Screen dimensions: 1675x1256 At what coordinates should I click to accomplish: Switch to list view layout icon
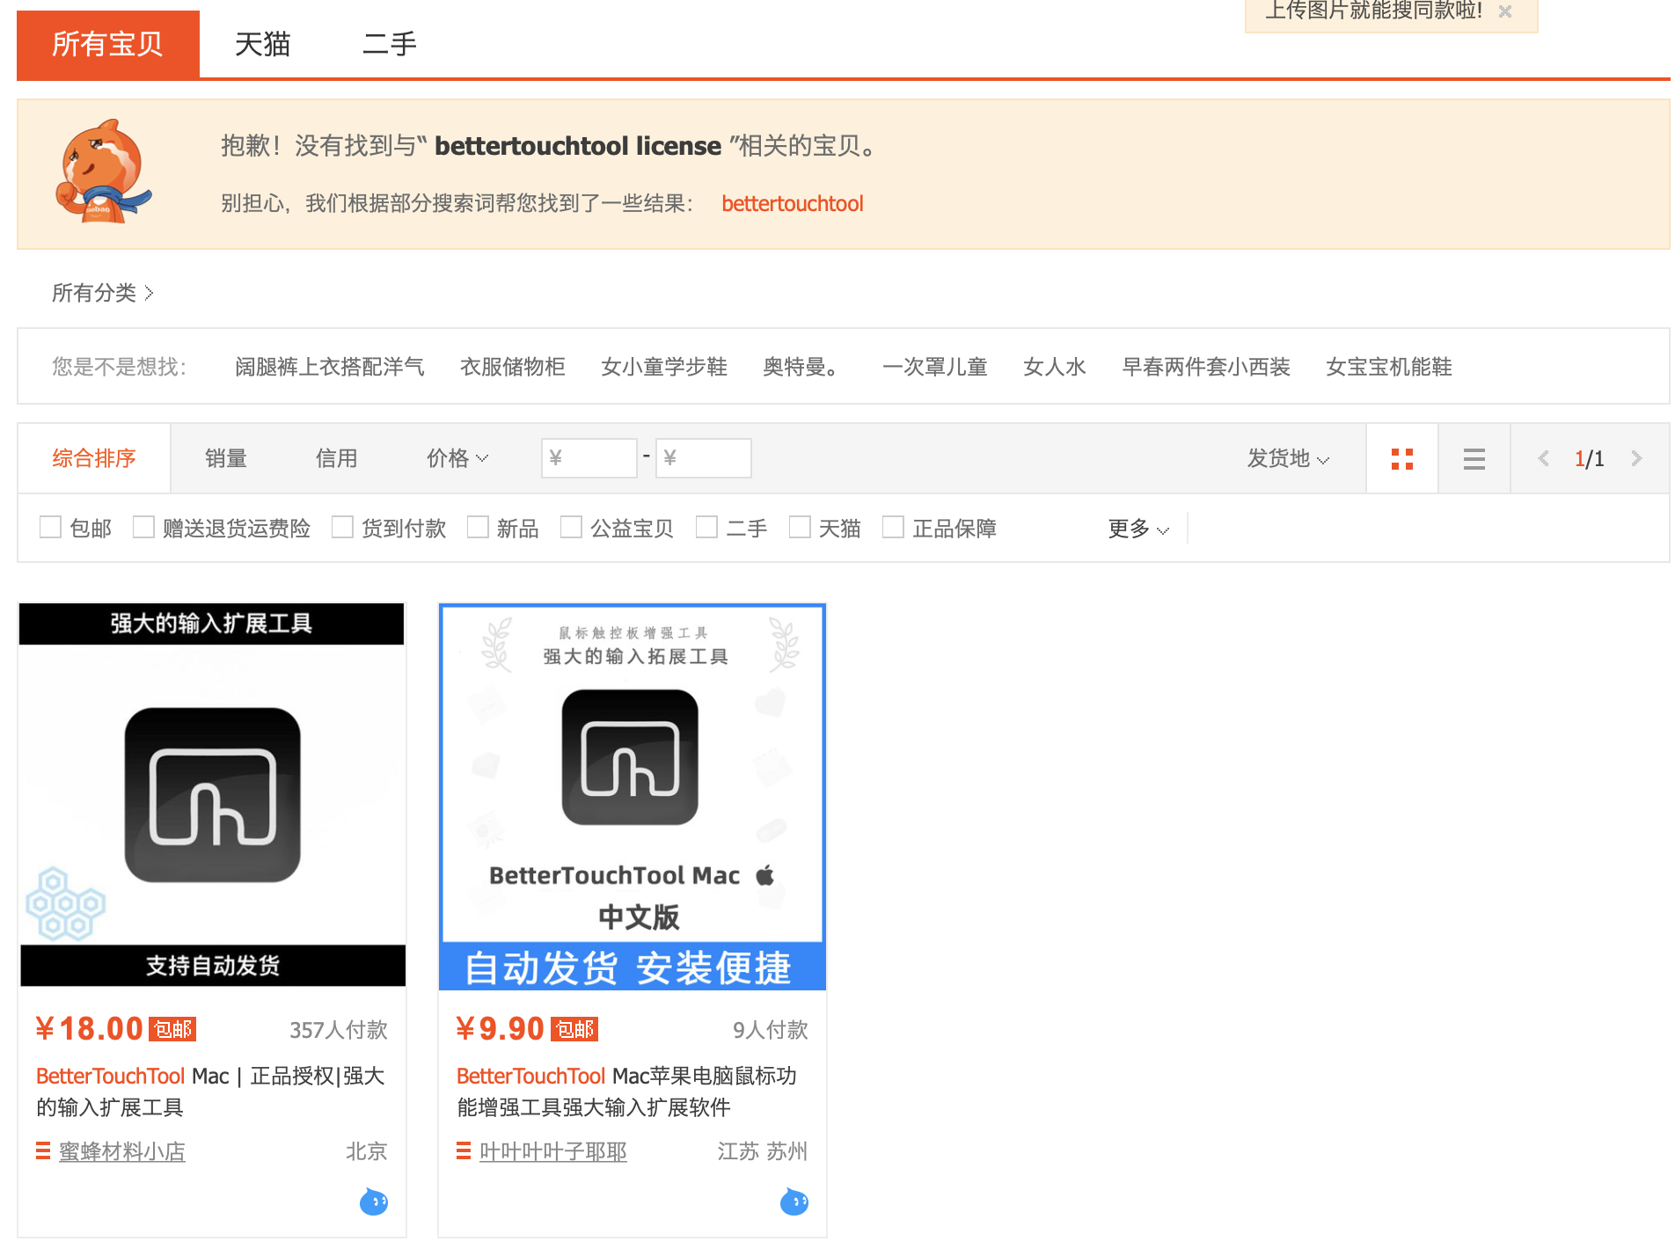click(1474, 458)
